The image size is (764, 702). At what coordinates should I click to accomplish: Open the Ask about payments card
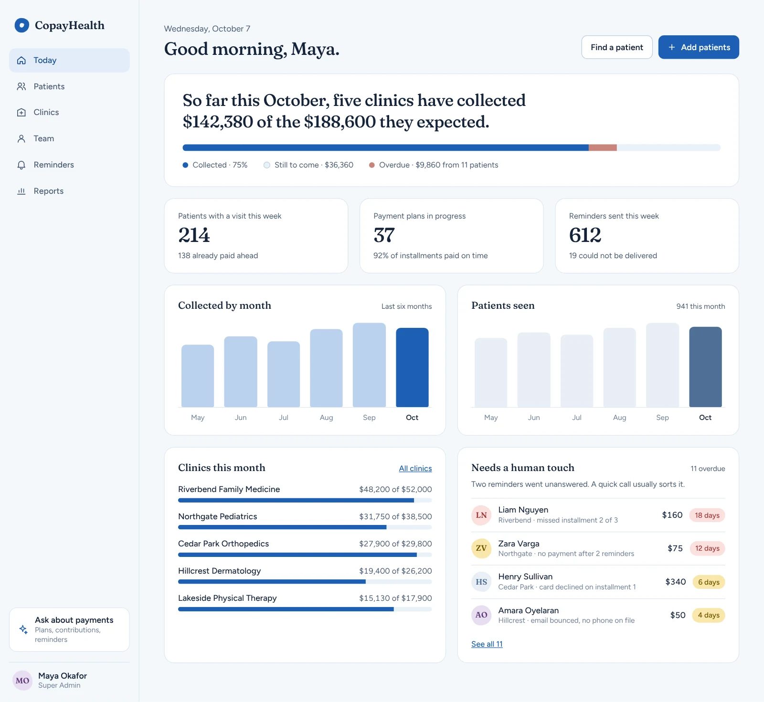69,629
